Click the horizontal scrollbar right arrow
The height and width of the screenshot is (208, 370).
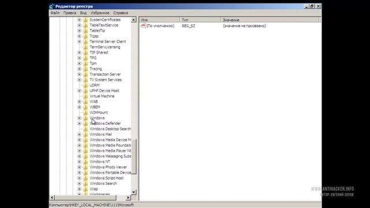coord(128,198)
